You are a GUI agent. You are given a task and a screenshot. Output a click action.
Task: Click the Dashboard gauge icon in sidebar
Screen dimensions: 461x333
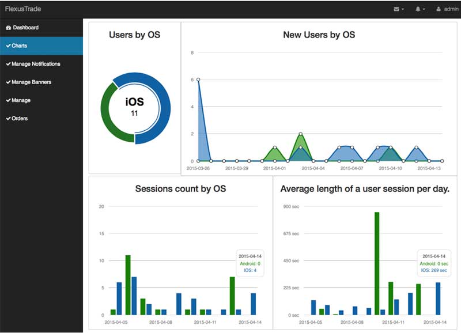tap(8, 28)
